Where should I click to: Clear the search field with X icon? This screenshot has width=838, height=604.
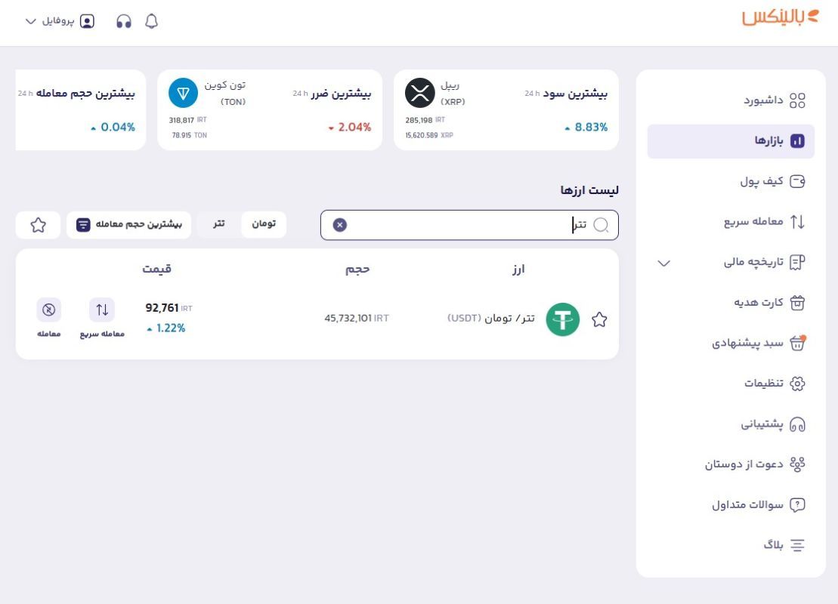coord(340,225)
